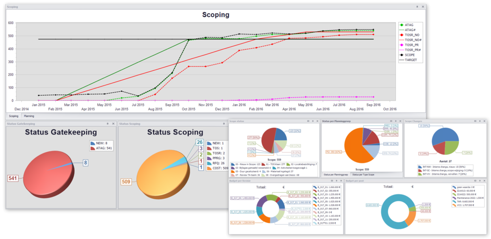Close the Status Gatekeeping panel
This screenshot has width=491, height=239.
[x=113, y=124]
